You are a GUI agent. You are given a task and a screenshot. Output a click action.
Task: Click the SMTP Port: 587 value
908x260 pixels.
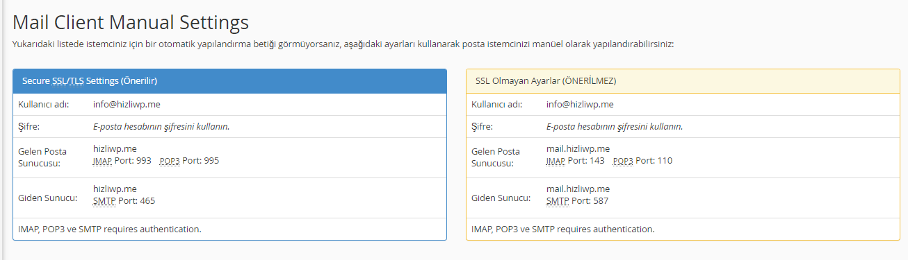pyautogui.click(x=577, y=201)
